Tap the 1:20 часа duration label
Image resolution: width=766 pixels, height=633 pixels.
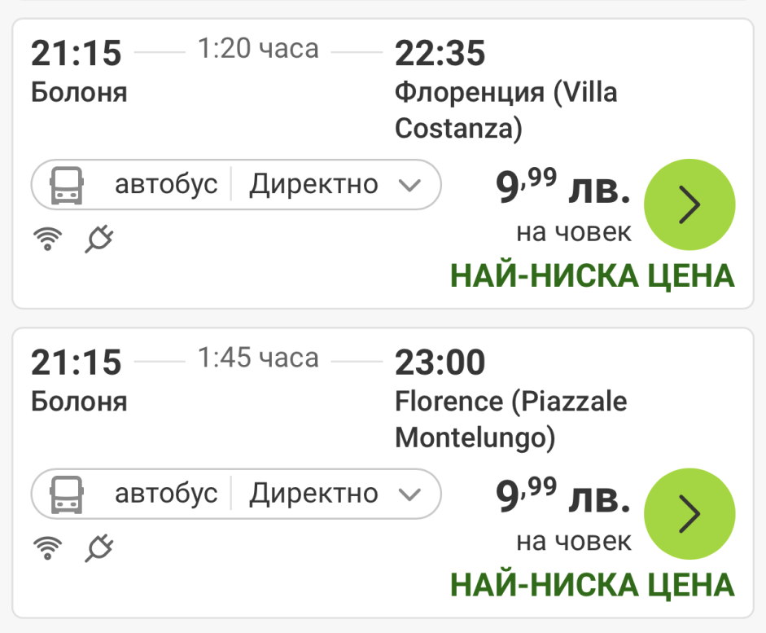(x=258, y=49)
